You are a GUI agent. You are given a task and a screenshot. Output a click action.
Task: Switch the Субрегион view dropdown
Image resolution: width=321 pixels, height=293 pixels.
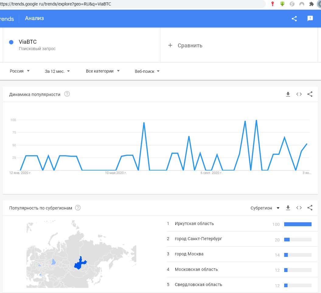265,208
